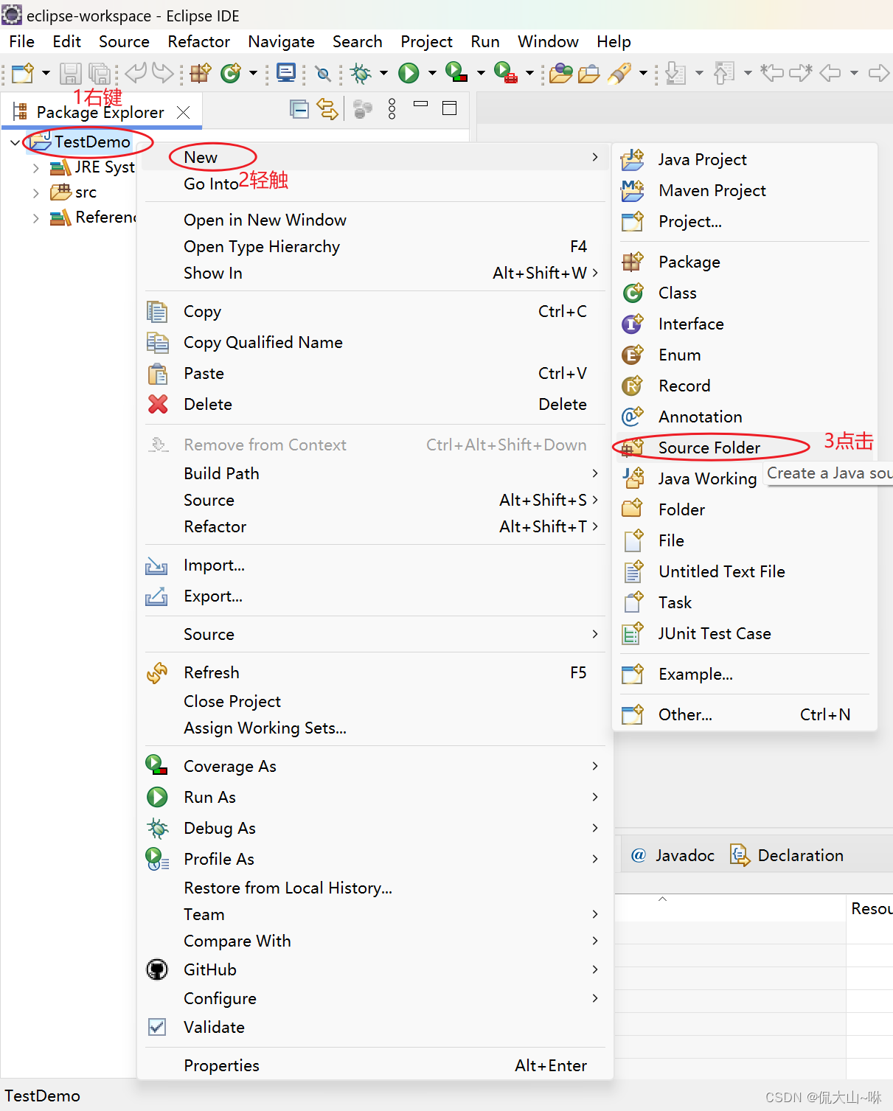Click the New wizard toolbar icon

pos(23,73)
